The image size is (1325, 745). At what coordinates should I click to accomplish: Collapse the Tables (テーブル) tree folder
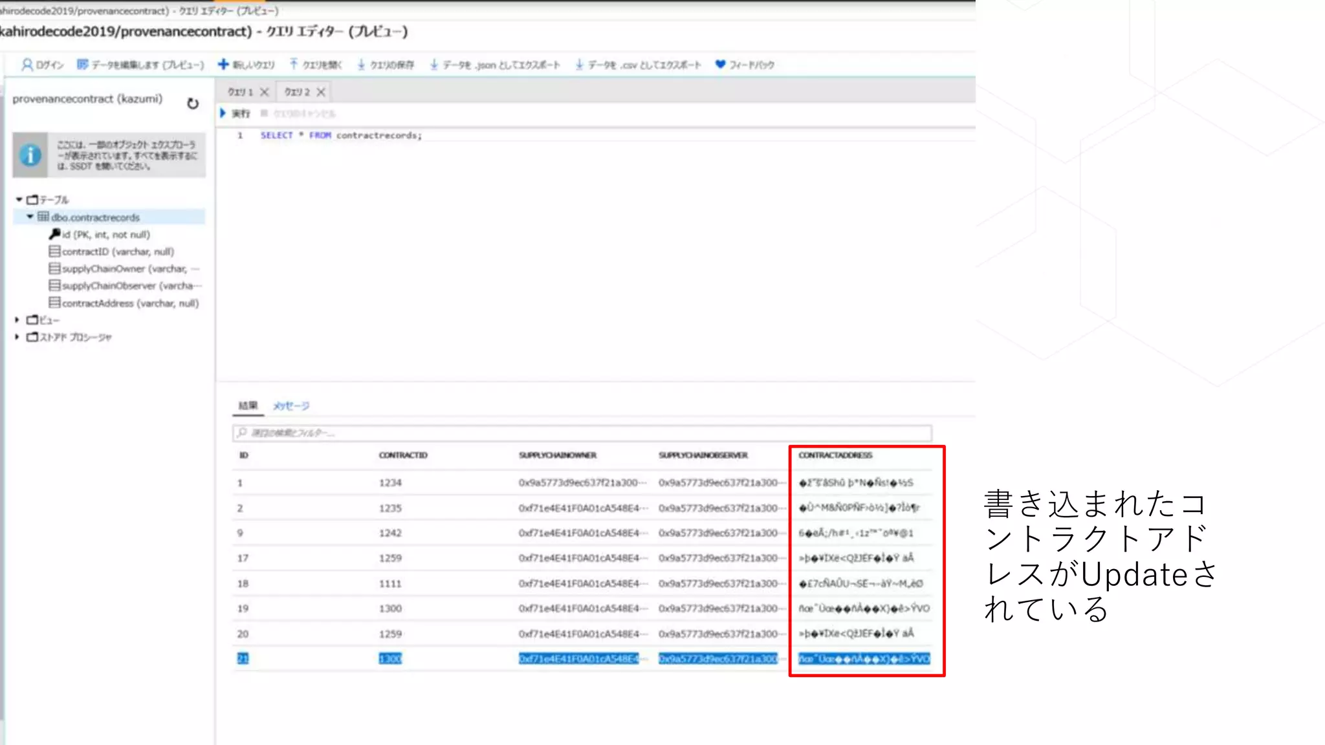coord(19,200)
